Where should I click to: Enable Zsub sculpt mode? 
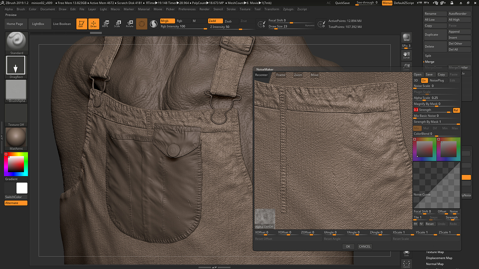229,21
